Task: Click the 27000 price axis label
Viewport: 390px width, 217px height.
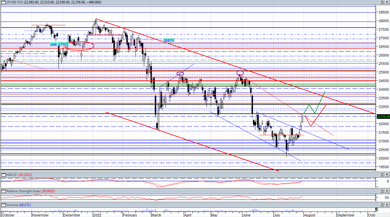Action: [x=383, y=38]
